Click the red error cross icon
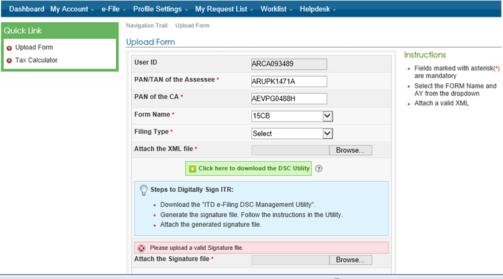503x279 pixels. (x=141, y=248)
